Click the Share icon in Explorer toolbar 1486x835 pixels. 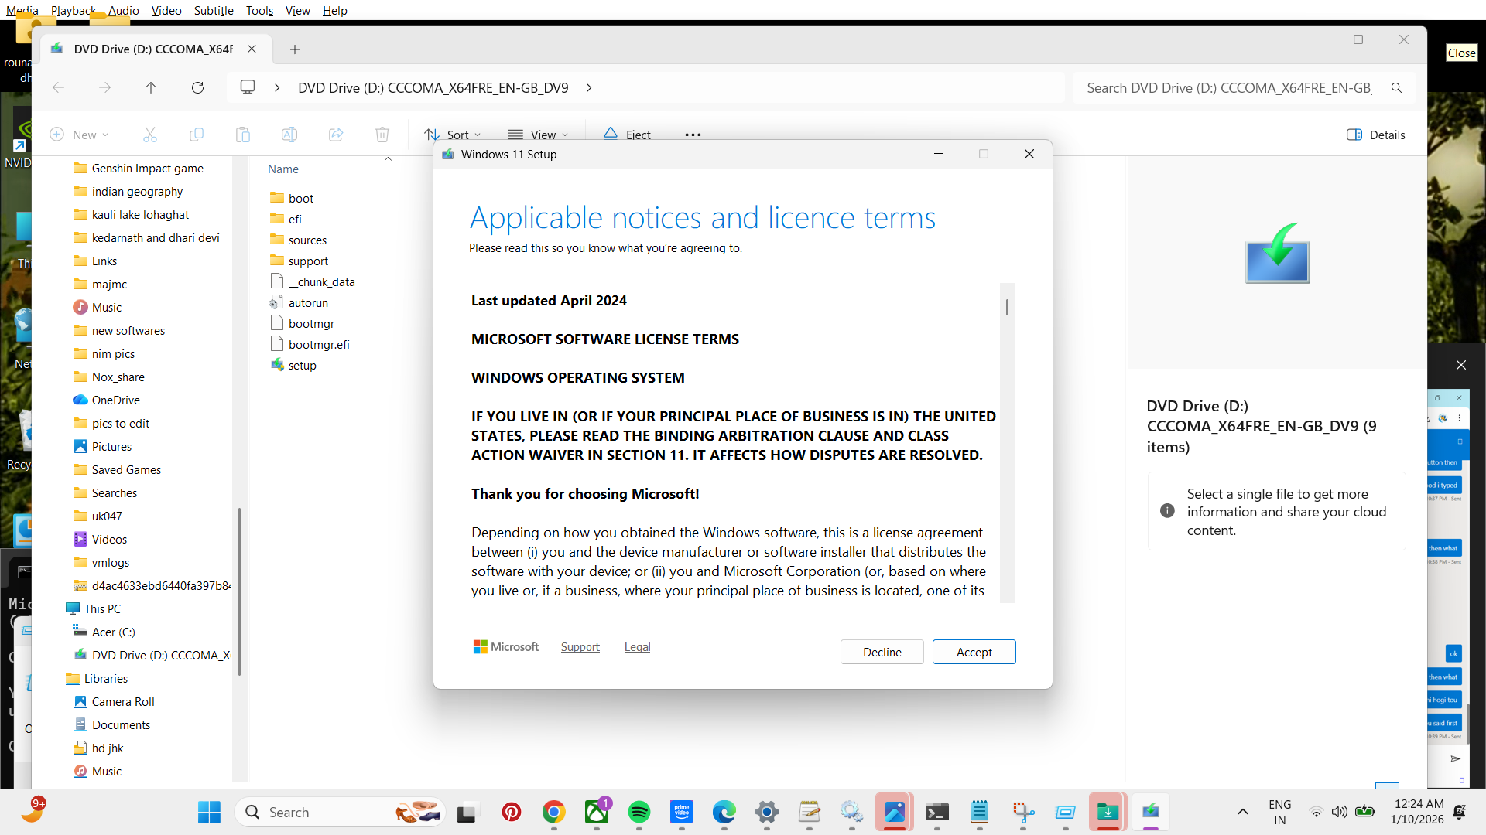tap(336, 135)
